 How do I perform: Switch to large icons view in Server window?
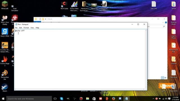165,78
